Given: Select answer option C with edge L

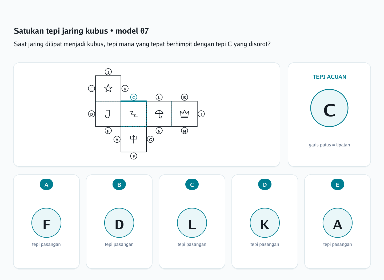Looking at the screenshot, I should (192, 222).
